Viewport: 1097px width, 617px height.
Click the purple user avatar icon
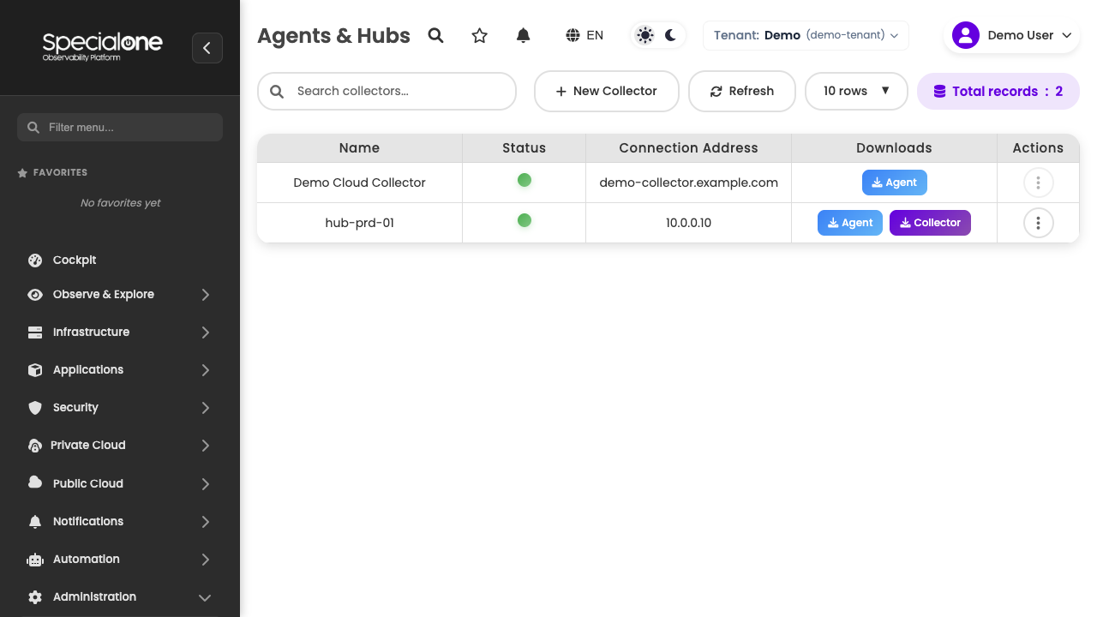[966, 35]
